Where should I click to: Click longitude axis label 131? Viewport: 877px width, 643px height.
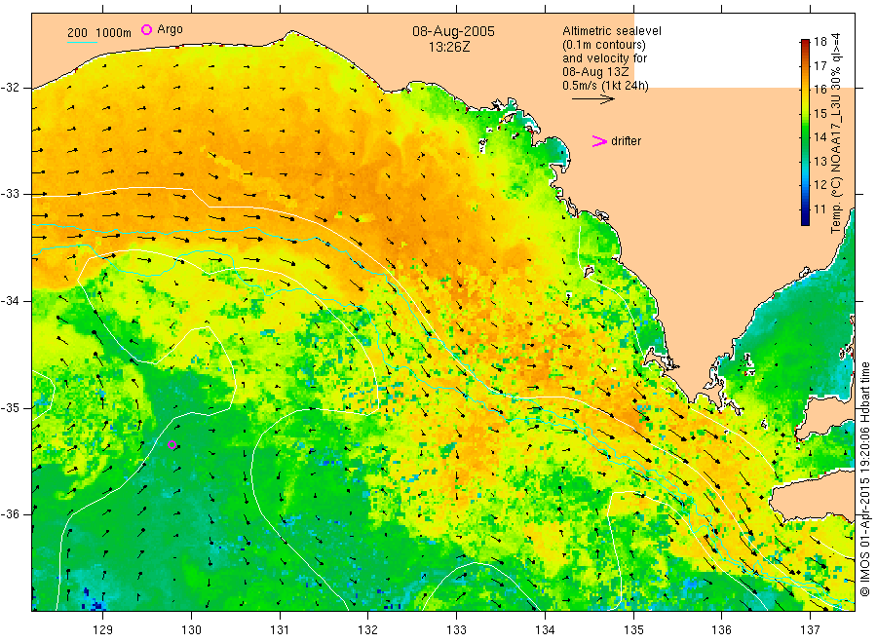click(280, 630)
